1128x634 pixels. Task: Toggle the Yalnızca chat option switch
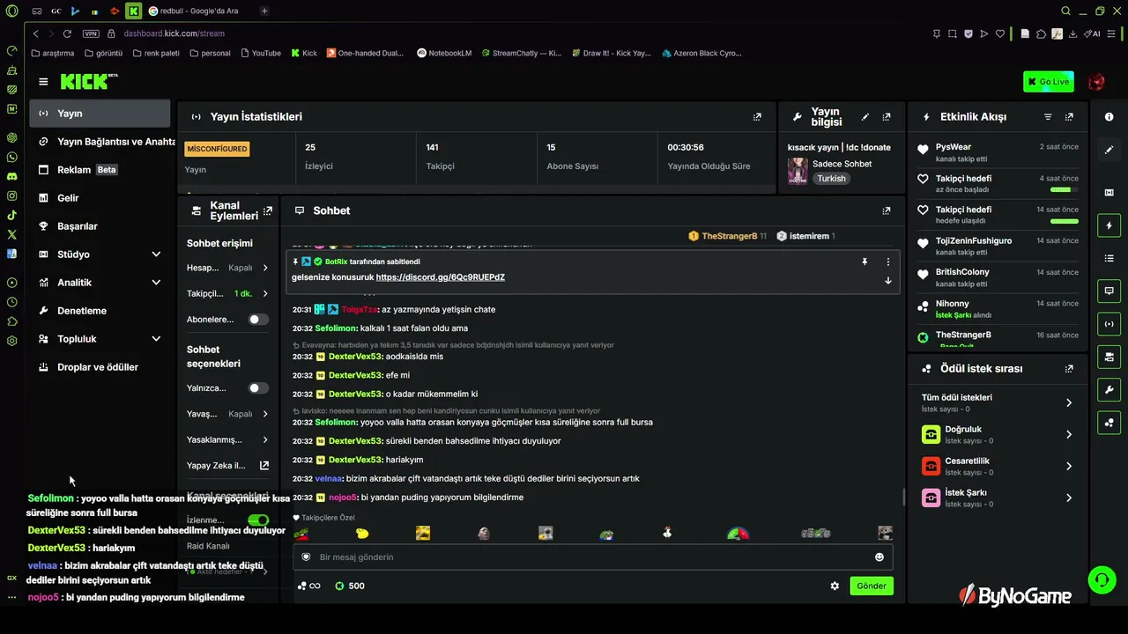tap(258, 388)
